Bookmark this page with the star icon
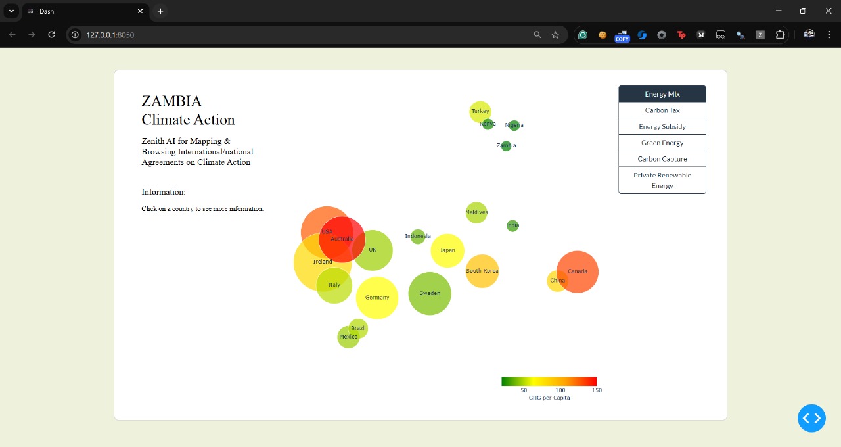841x447 pixels. (555, 35)
